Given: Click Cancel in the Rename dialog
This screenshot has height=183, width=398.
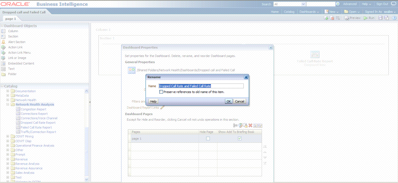Looking at the screenshot, I should point(240,101).
